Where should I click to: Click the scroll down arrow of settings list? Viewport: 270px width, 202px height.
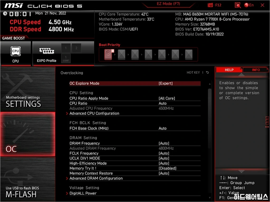[210, 198]
